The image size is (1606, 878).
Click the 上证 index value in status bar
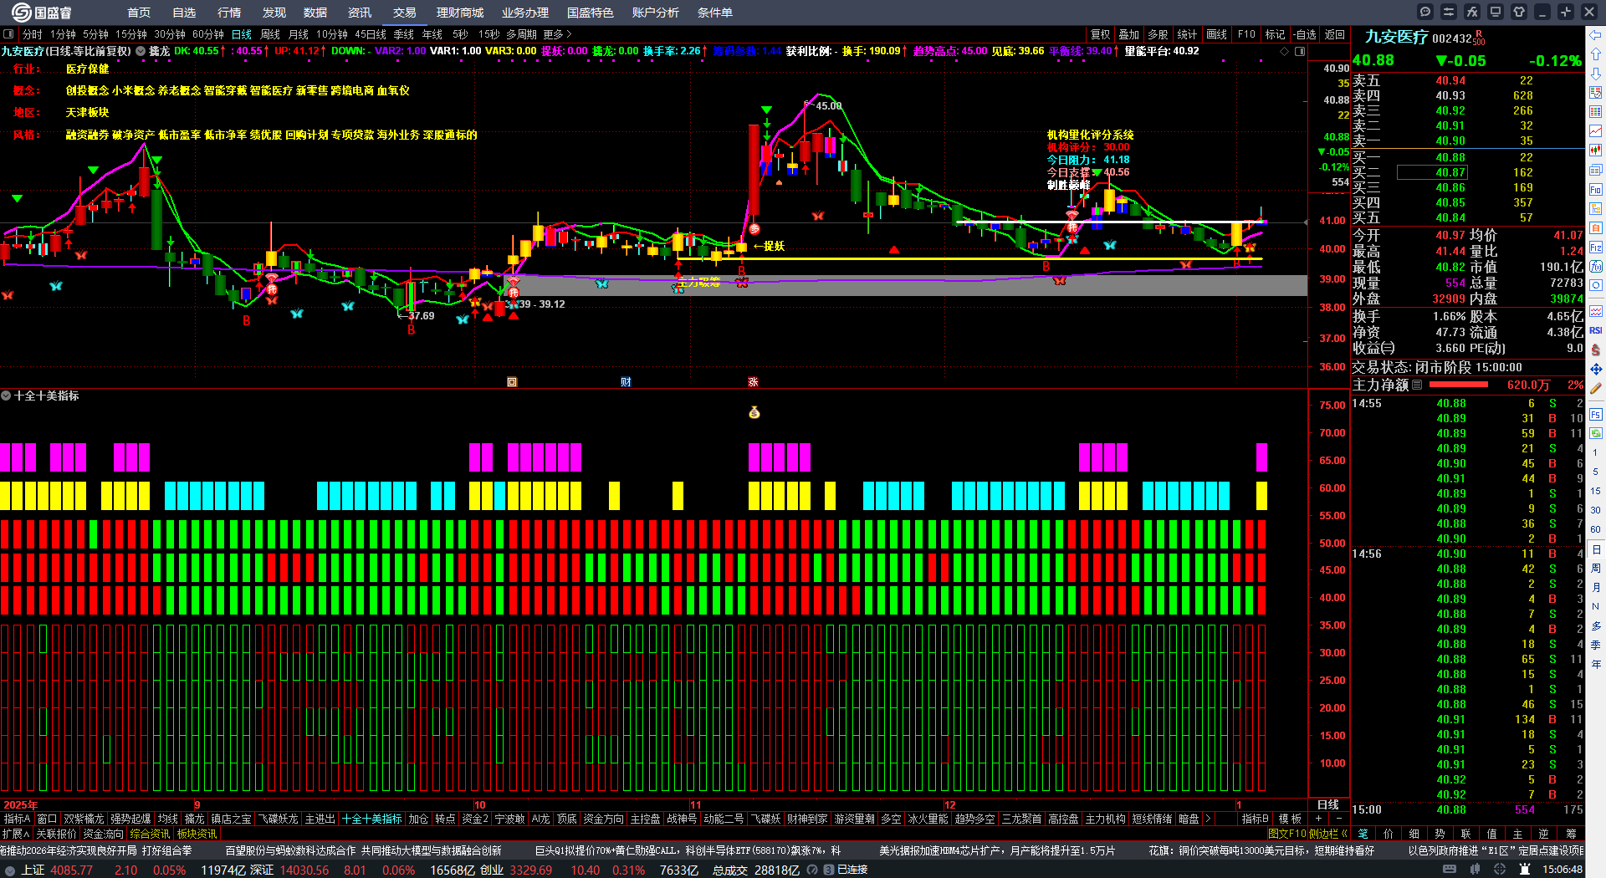point(72,870)
